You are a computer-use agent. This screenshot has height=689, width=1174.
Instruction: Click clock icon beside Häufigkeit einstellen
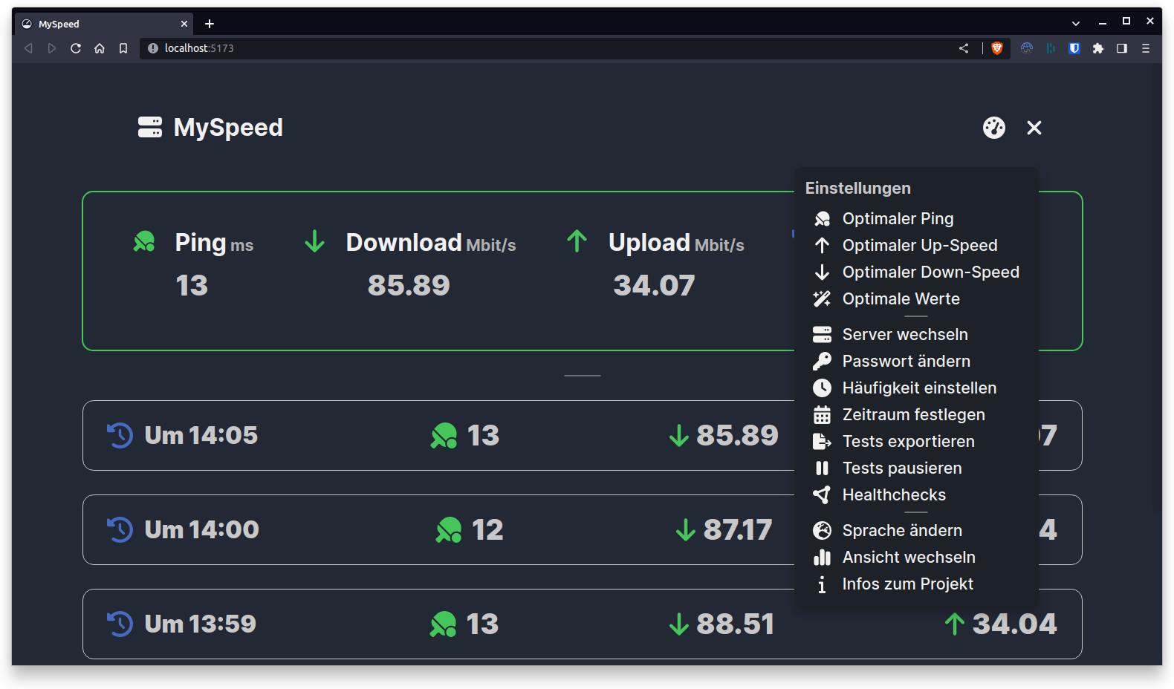822,388
